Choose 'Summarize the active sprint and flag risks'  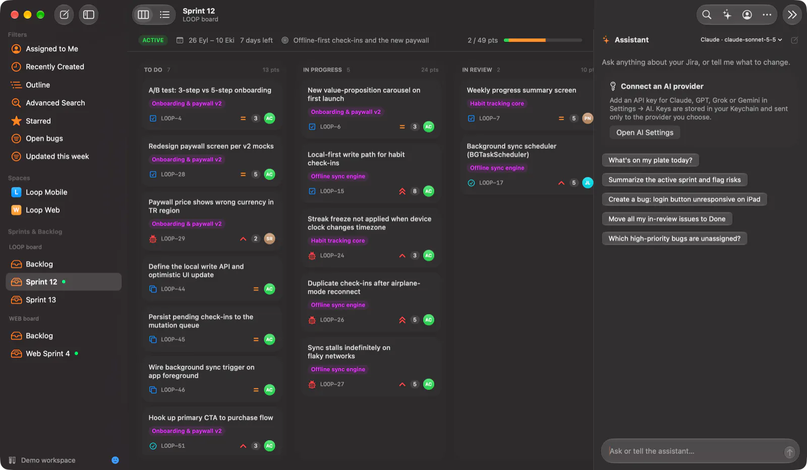674,180
